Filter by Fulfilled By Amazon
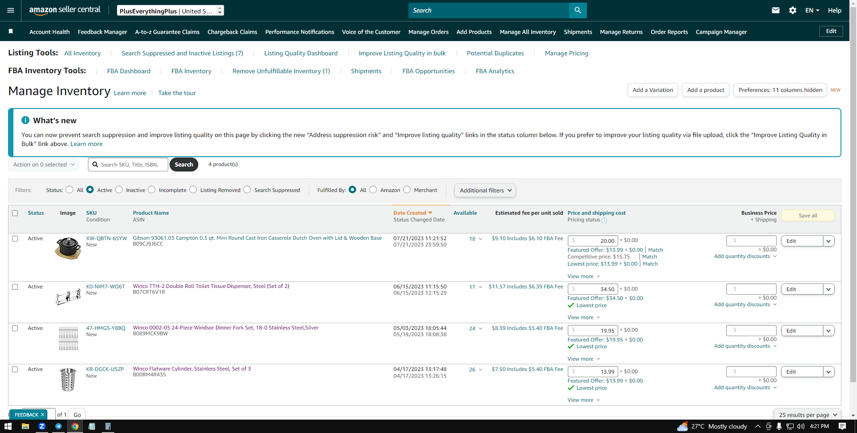Image resolution: width=857 pixels, height=433 pixels. 373,190
